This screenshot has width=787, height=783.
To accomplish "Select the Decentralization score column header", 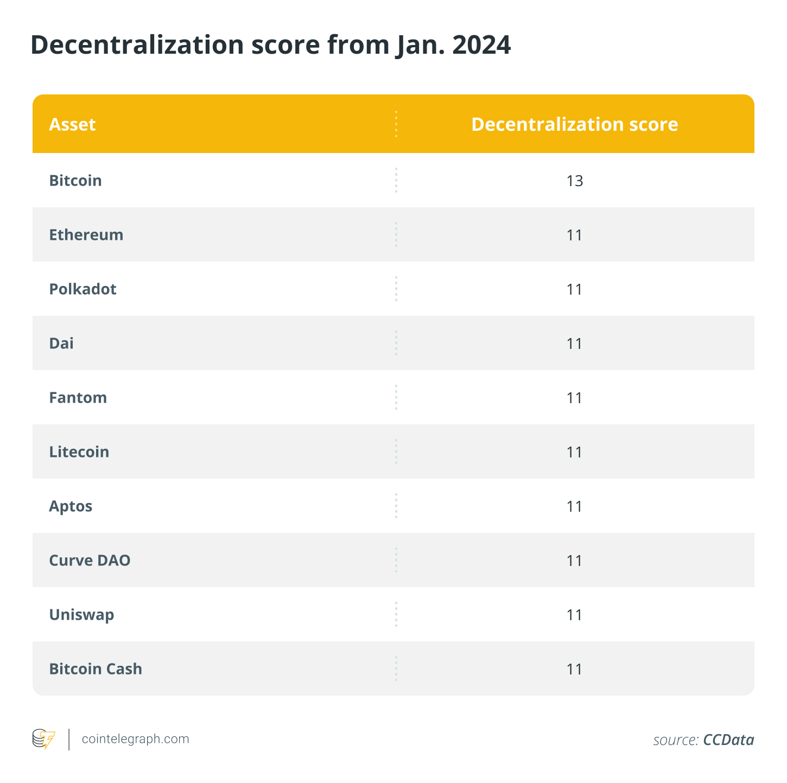I will [575, 124].
